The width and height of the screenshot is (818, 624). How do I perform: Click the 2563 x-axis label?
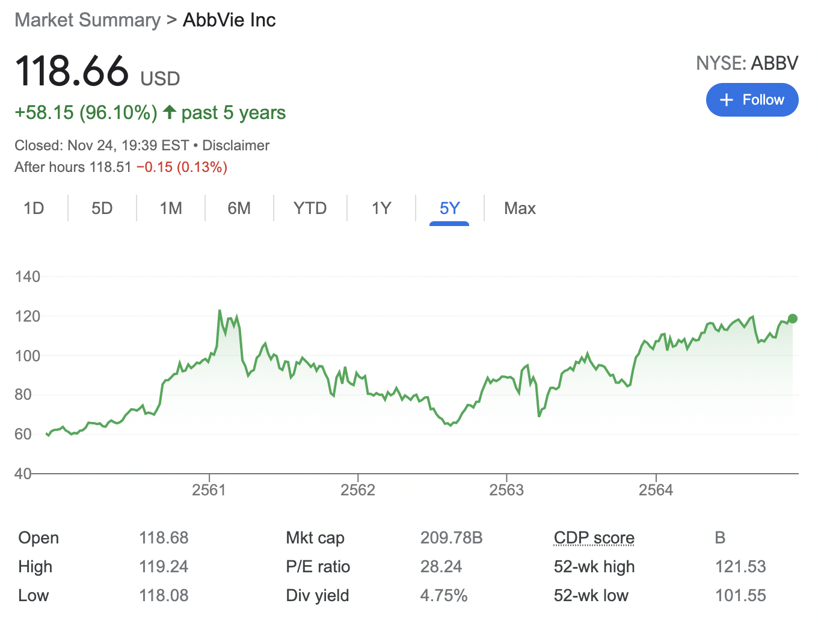[x=506, y=490]
